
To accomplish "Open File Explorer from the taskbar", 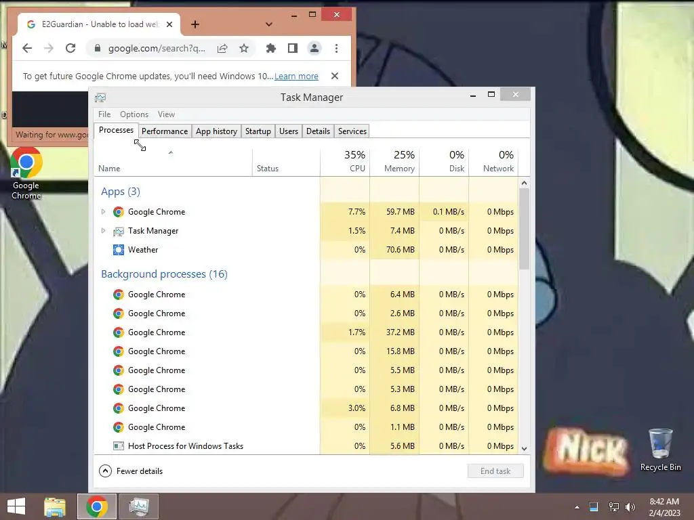I will click(55, 506).
